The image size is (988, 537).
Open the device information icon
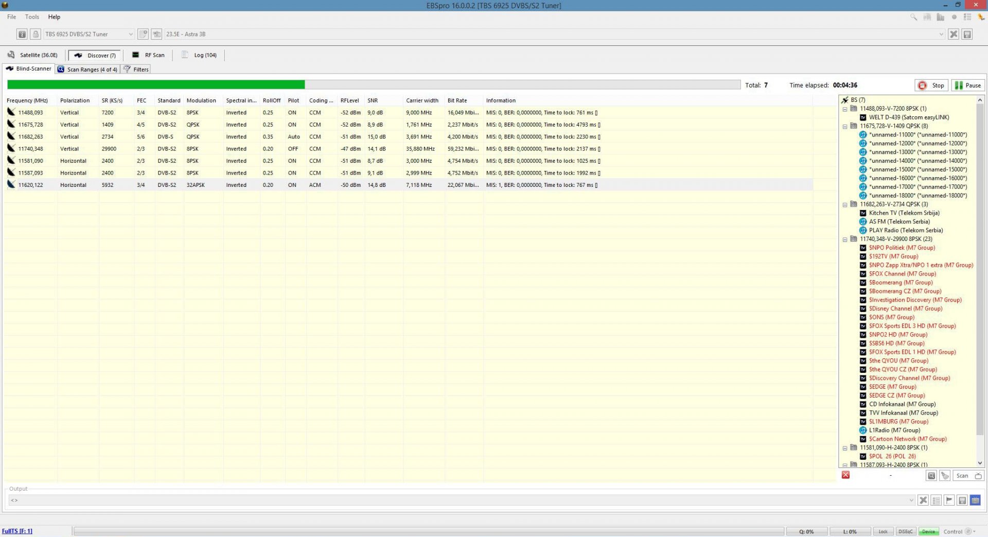(22, 34)
